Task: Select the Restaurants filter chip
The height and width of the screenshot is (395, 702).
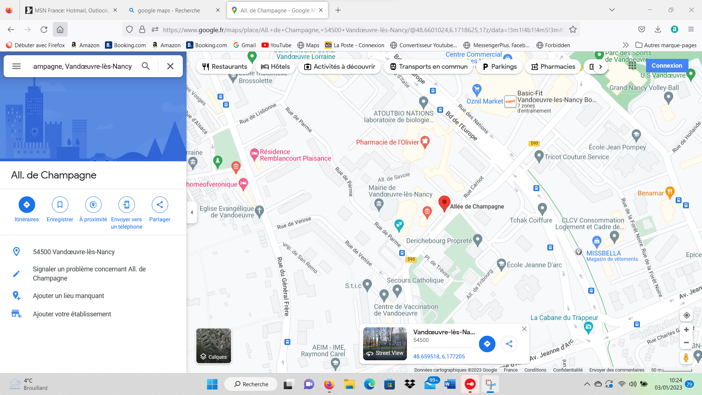Action: point(224,67)
